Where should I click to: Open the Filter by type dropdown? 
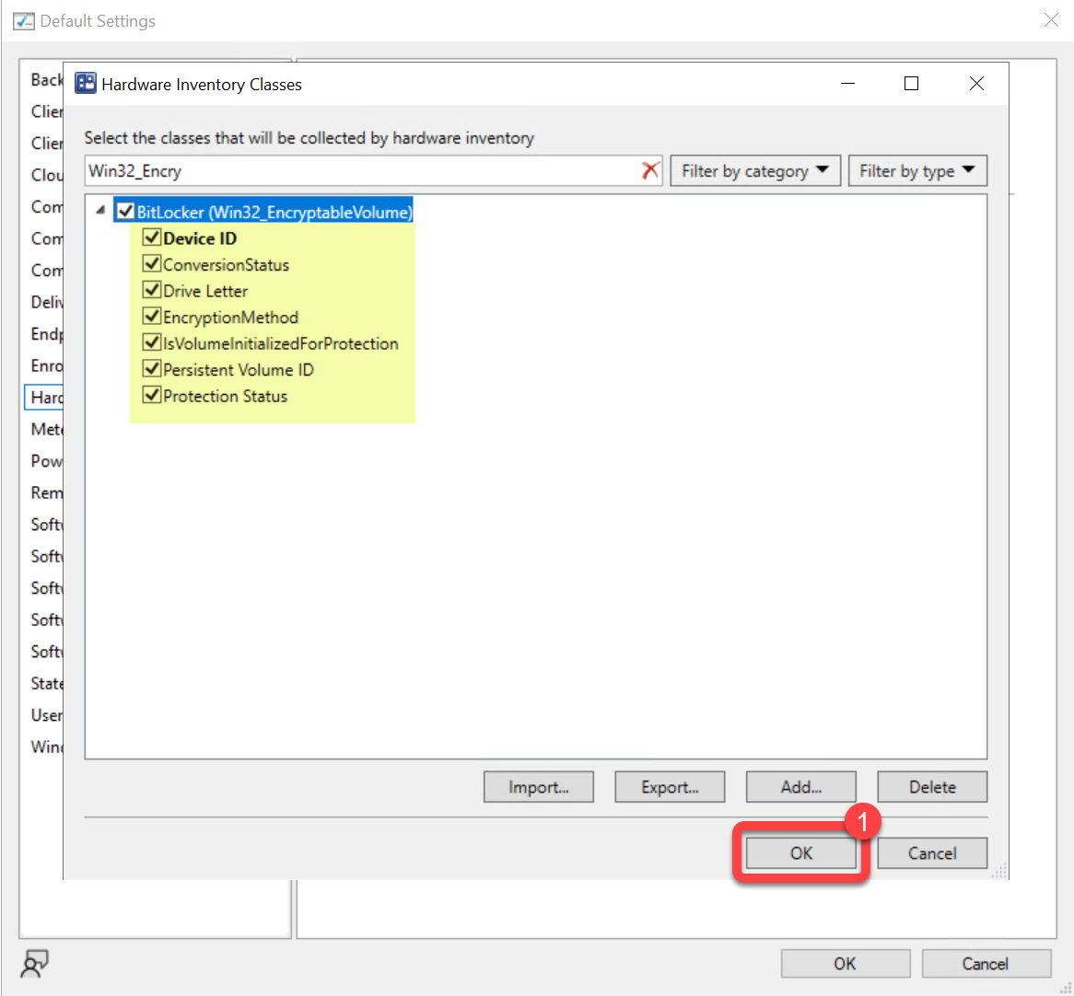click(x=917, y=170)
